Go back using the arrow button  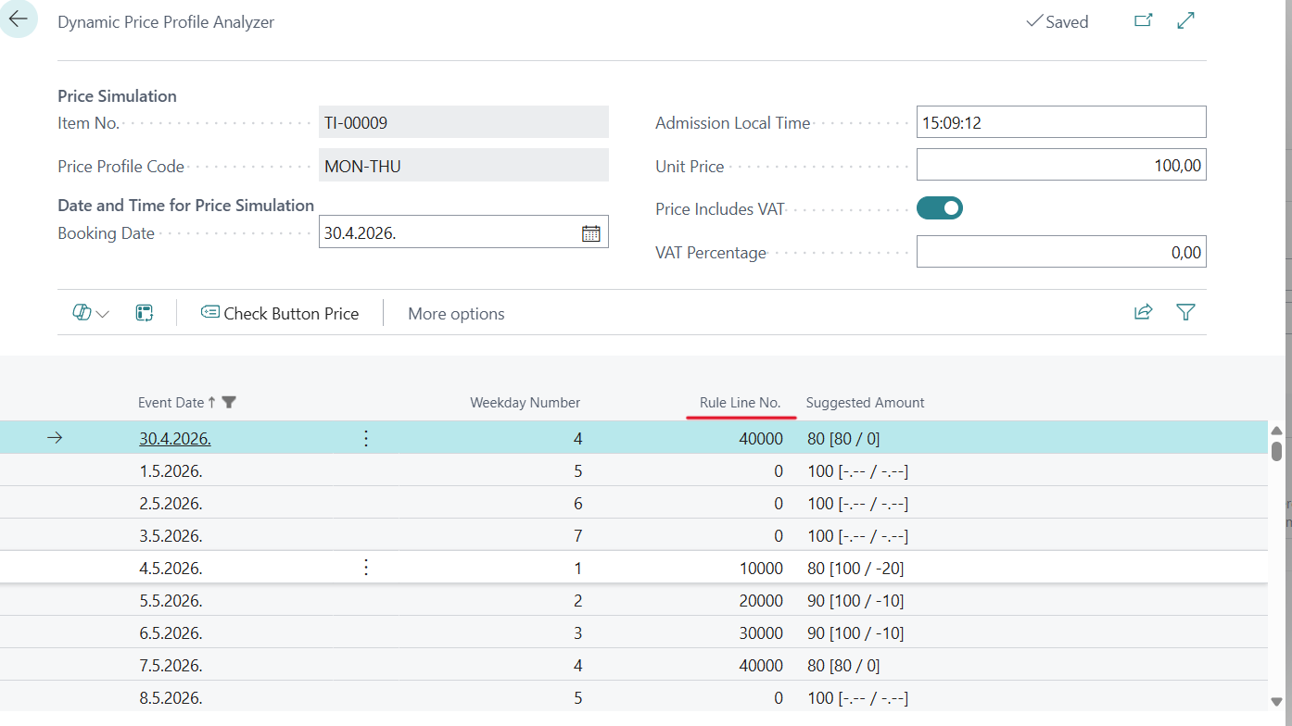click(18, 19)
